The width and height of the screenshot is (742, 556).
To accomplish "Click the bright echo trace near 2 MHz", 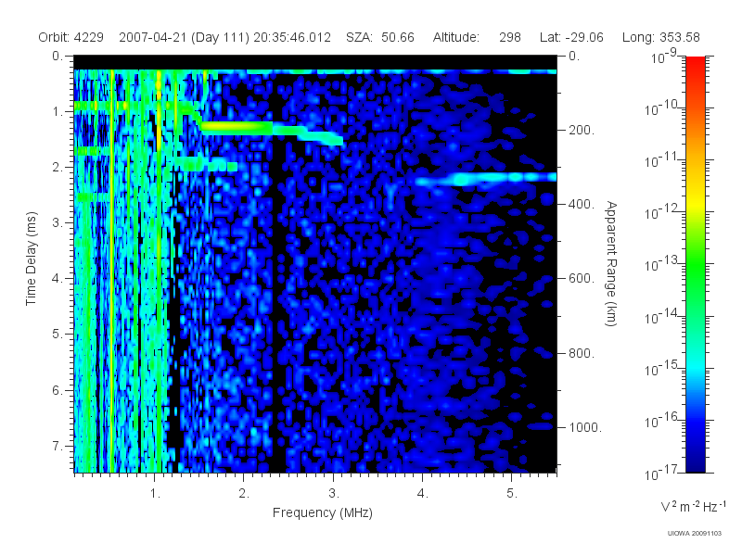I will 237,128.
